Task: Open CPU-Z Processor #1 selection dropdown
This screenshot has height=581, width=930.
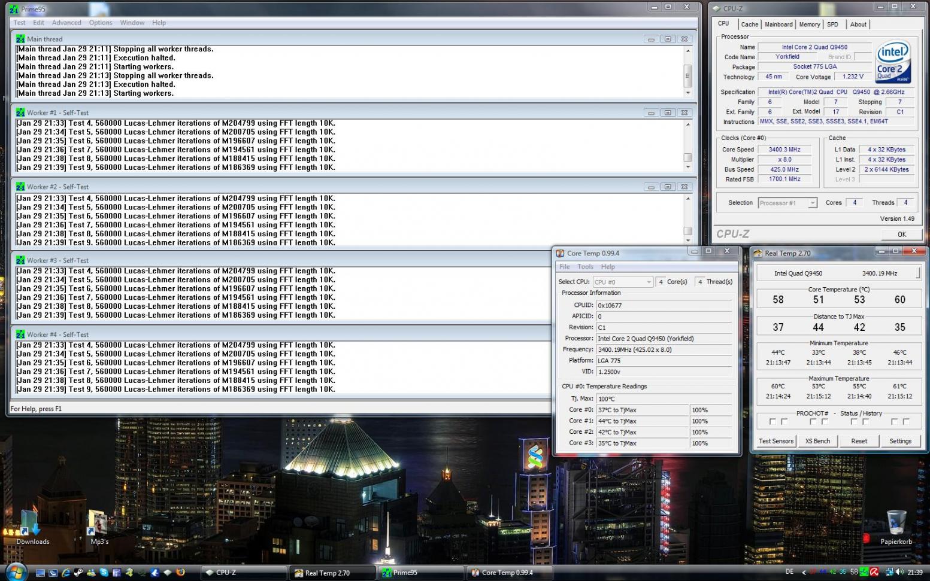Action: coord(787,203)
